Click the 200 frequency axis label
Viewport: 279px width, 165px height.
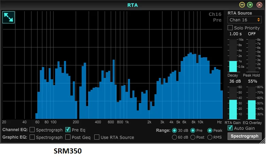click(76, 122)
